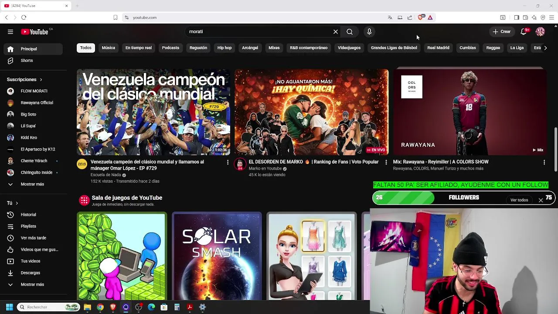The height and width of the screenshot is (314, 558).
Task: Open the Rawayana COLORS mix thumbnail
Action: pos(470,112)
